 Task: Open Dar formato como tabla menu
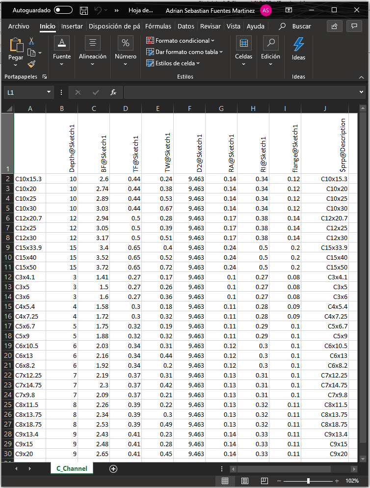(185, 52)
